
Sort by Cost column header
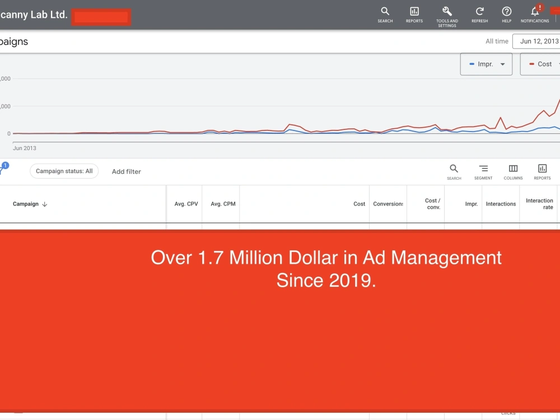click(360, 204)
